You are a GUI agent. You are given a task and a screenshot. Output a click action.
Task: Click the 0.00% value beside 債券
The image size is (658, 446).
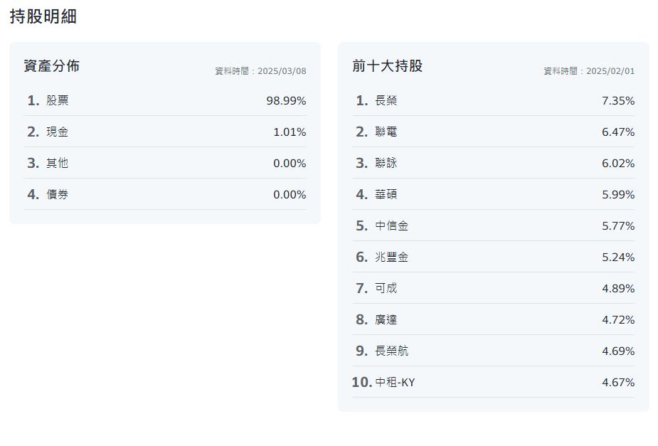coord(290,194)
